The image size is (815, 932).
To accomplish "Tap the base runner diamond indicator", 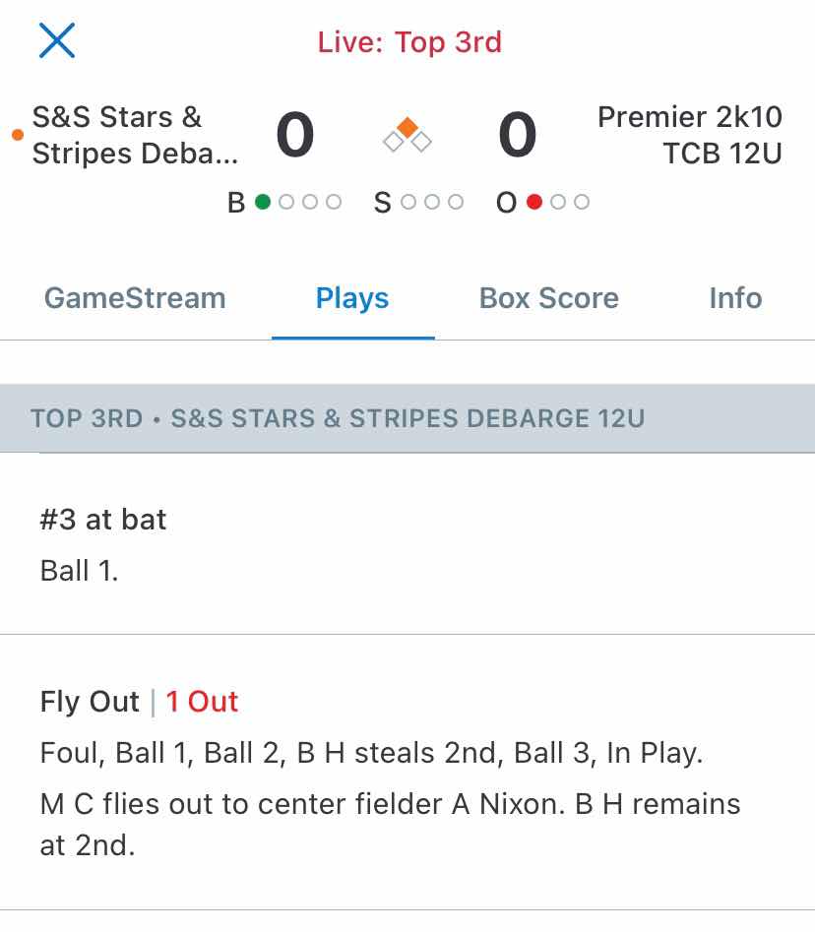I will click(x=407, y=136).
